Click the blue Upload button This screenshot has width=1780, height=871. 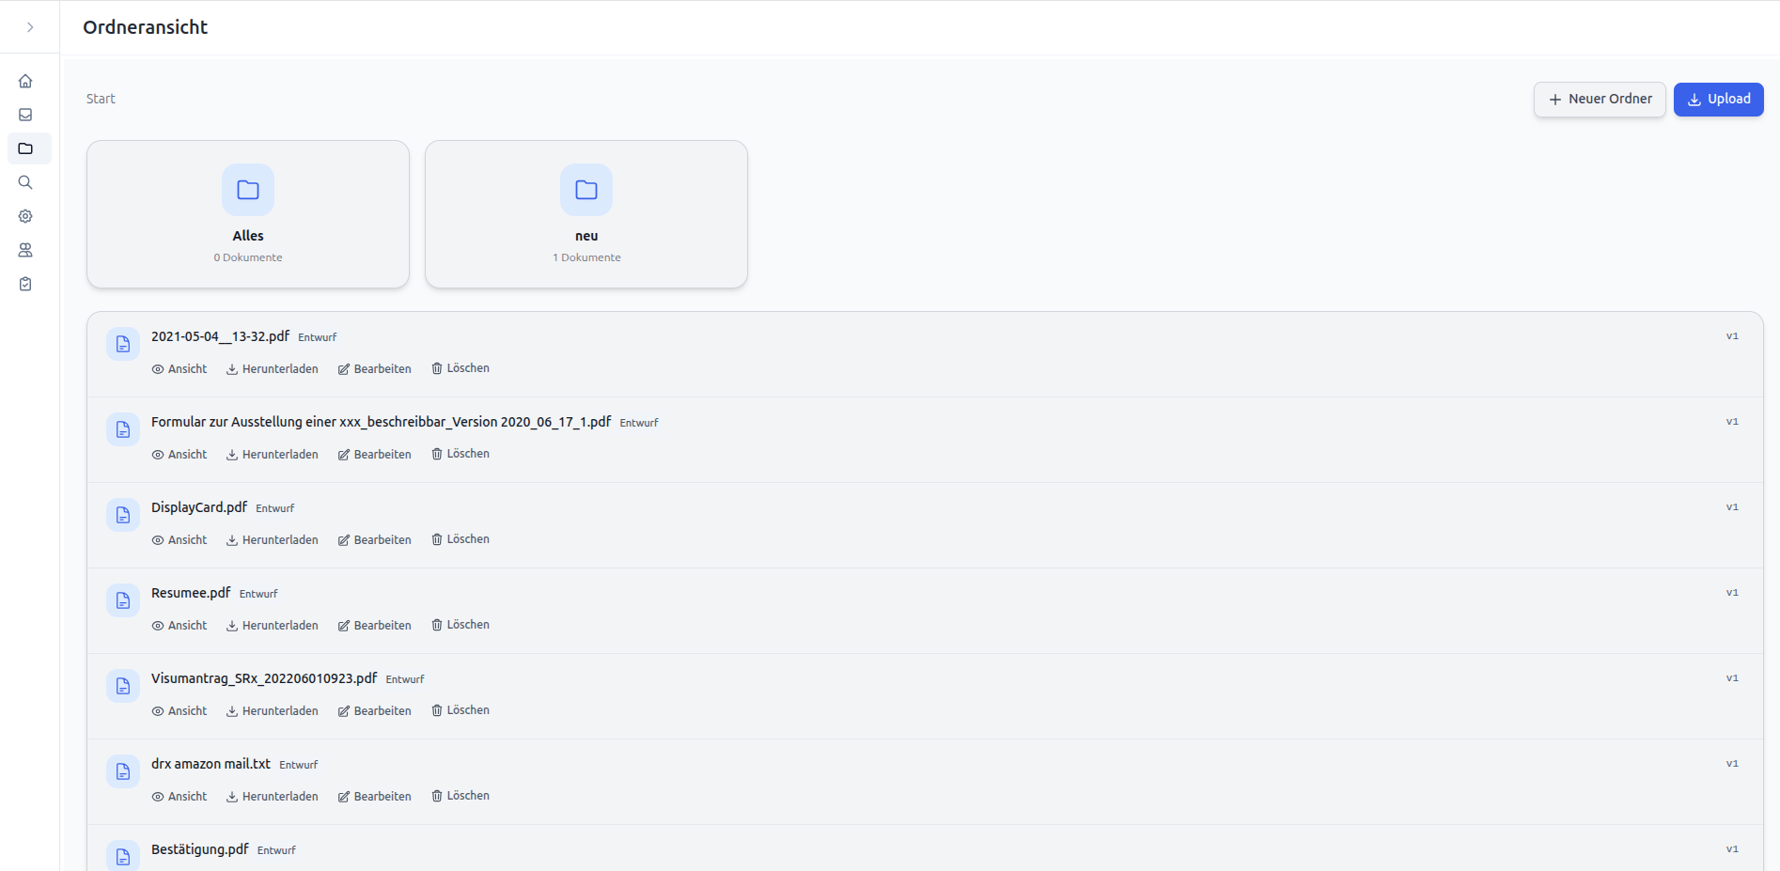1718,100
